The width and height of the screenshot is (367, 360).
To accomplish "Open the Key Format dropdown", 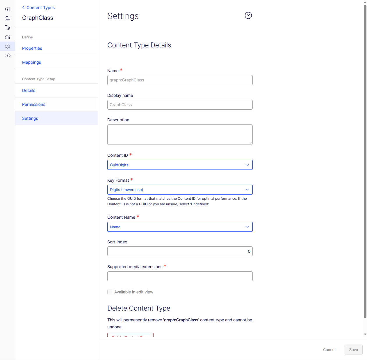I will [x=180, y=190].
